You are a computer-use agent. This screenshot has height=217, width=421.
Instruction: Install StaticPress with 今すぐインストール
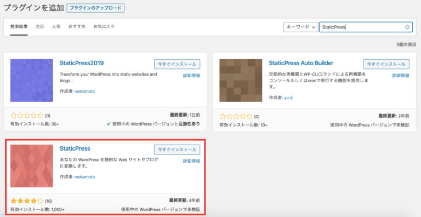[x=177, y=150]
